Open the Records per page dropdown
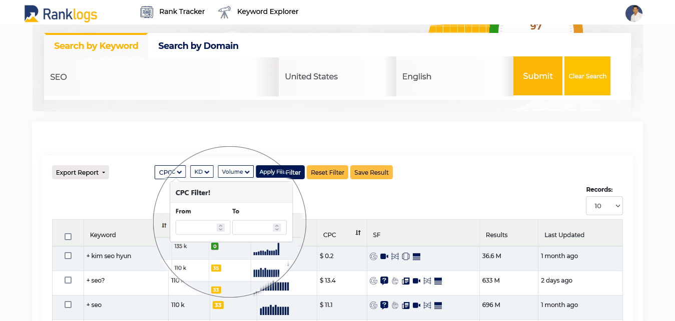The image size is (675, 321). tap(604, 206)
